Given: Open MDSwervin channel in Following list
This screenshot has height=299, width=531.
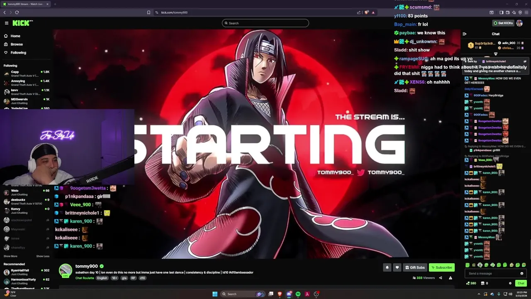Looking at the screenshot, I should [x=27, y=101].
